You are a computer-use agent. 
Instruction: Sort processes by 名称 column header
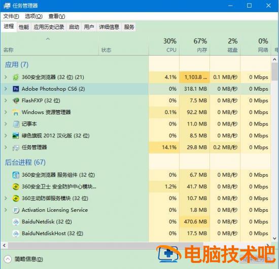pyautogui.click(x=50, y=45)
